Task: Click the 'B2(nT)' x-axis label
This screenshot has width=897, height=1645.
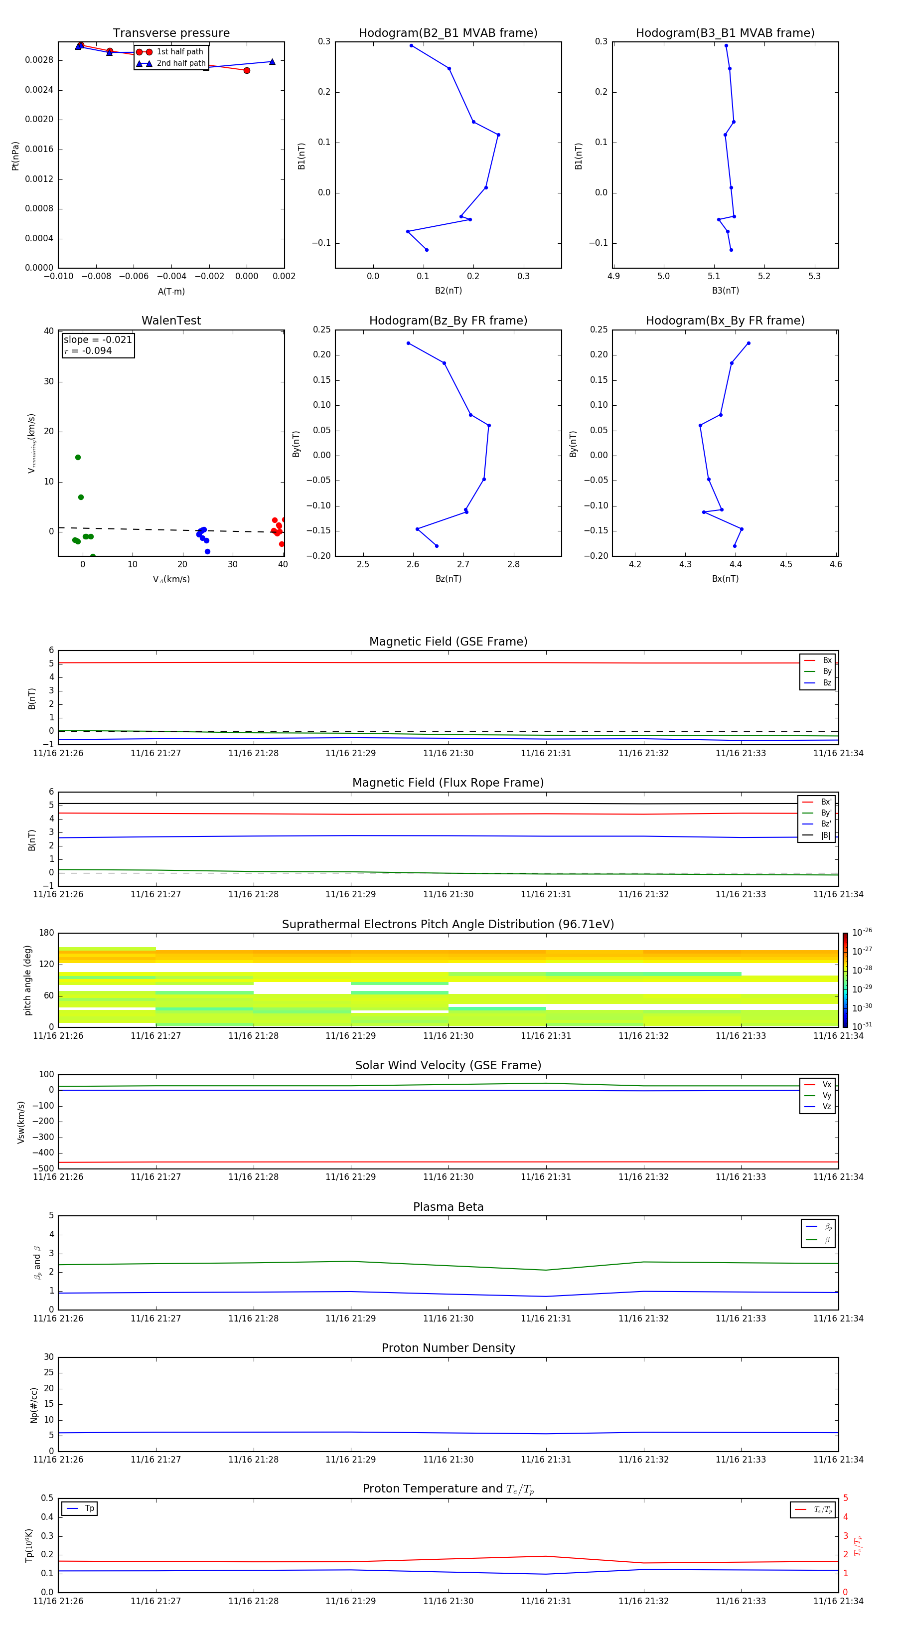Action: [x=448, y=291]
